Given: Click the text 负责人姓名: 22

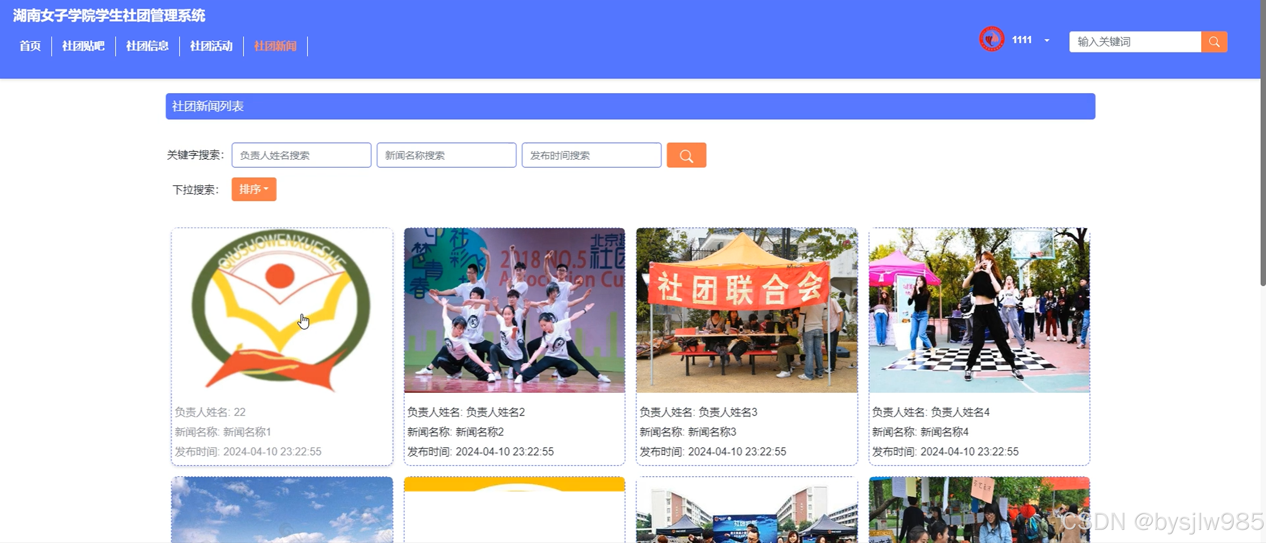Looking at the screenshot, I should 210,412.
